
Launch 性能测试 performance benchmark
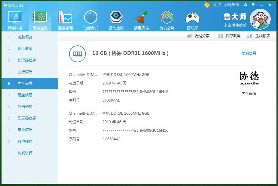[x=90, y=19]
